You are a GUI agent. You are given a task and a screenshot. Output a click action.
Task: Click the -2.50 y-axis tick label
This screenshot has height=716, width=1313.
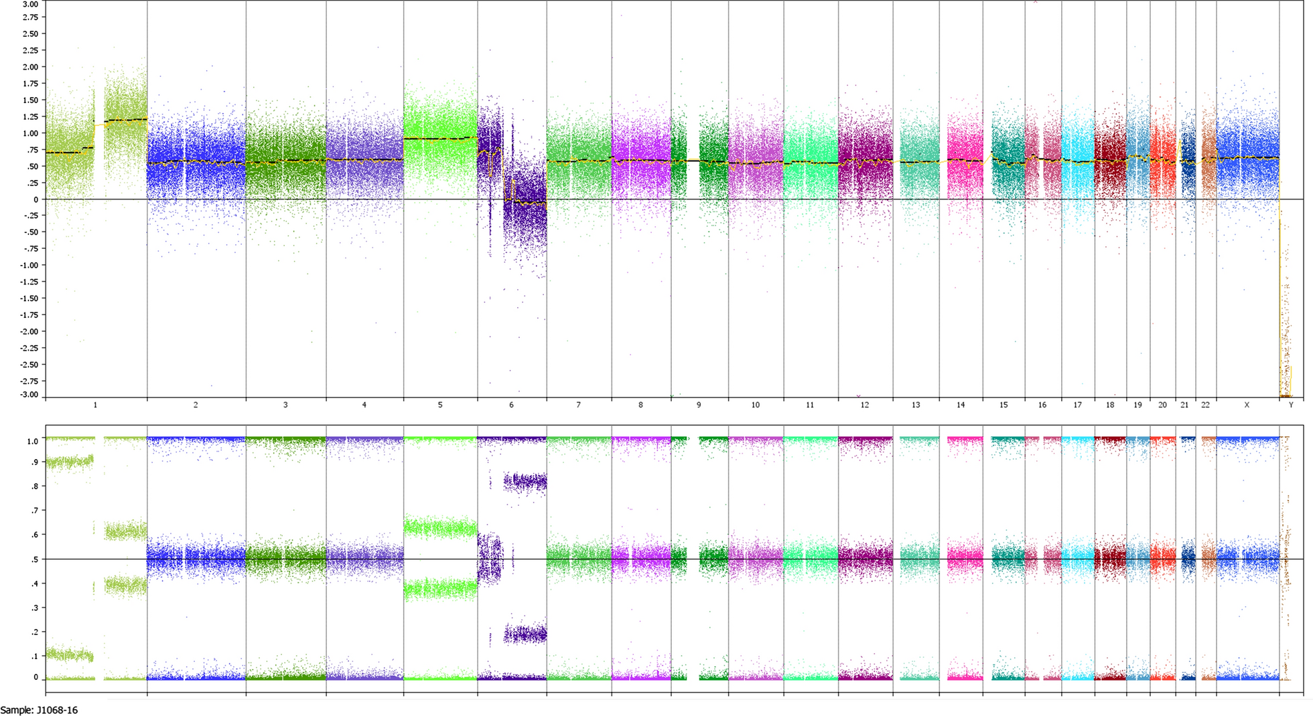[29, 365]
